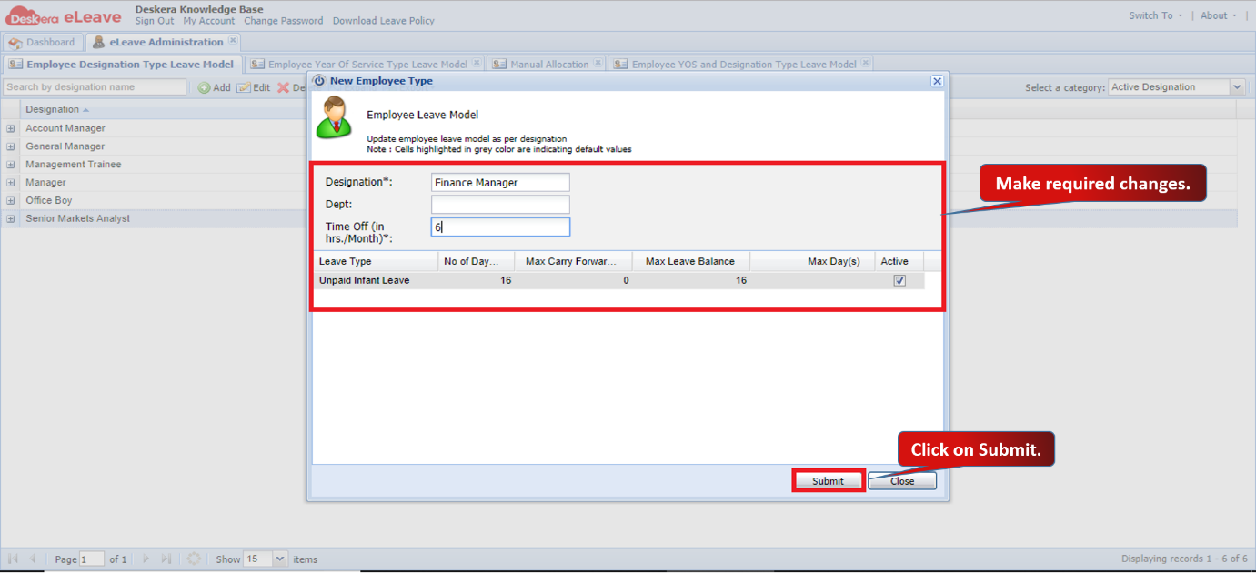The image size is (1256, 574).
Task: Click the Dashboard tab home icon
Action: click(15, 43)
